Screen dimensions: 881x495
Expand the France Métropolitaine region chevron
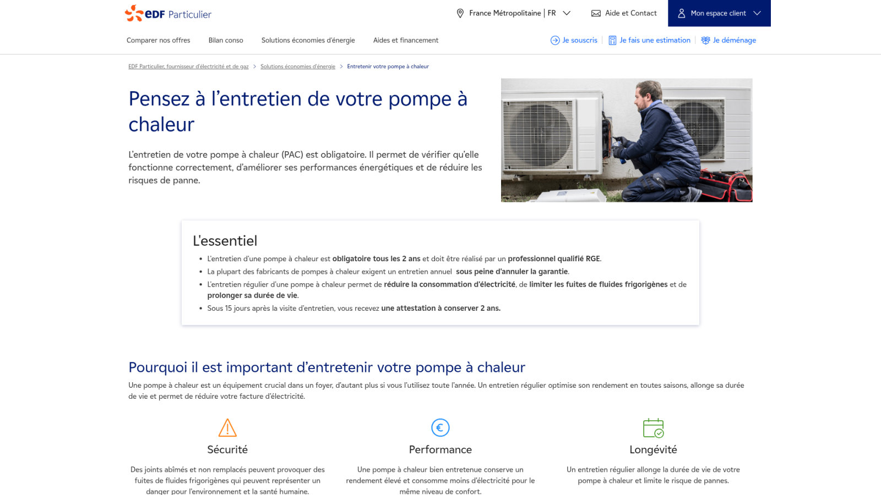click(x=567, y=13)
